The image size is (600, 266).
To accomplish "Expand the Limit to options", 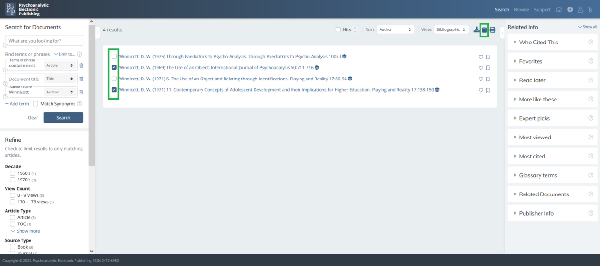I will [64, 54].
